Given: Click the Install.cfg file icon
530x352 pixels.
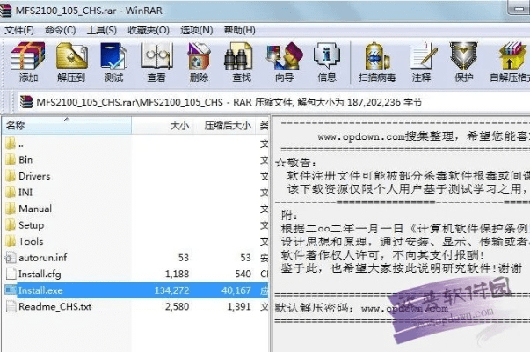Looking at the screenshot, I should (x=11, y=274).
